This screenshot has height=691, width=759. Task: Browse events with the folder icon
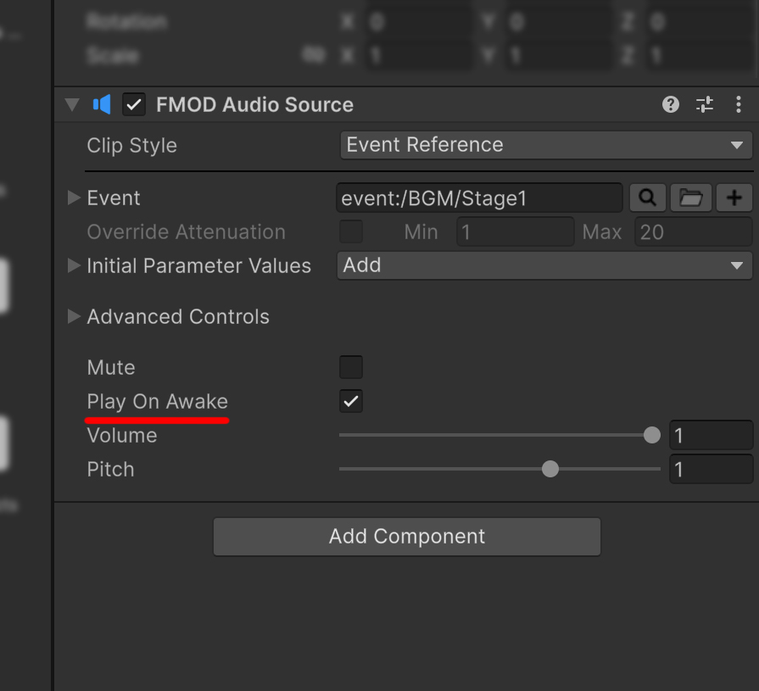pyautogui.click(x=691, y=198)
